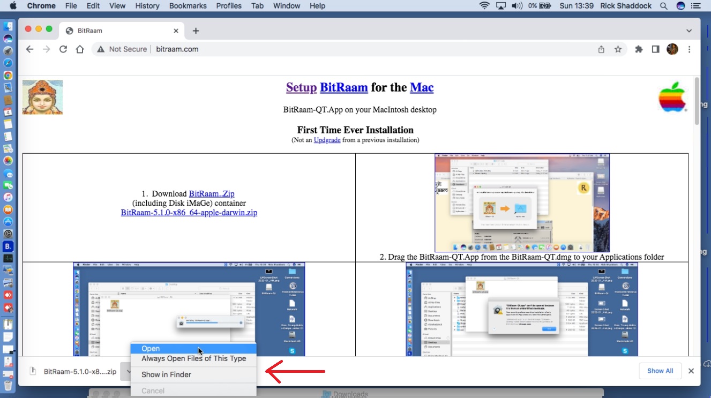Launch Safari from the Dock
This screenshot has height=398, width=711.
(8, 63)
